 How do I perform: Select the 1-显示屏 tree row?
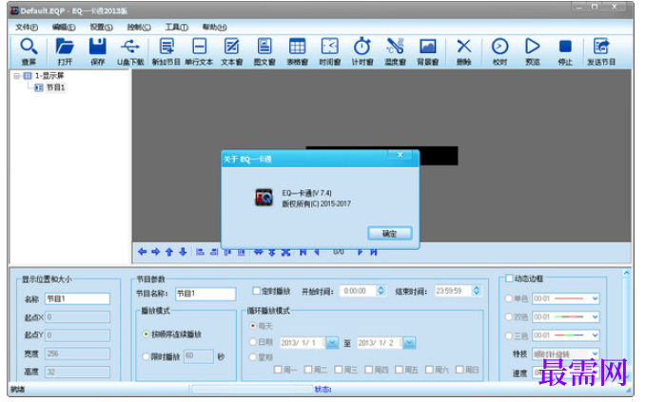(x=49, y=76)
